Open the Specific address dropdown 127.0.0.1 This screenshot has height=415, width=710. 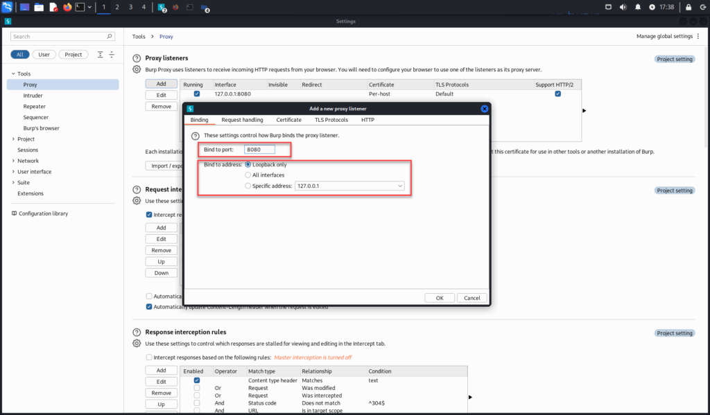coord(349,186)
